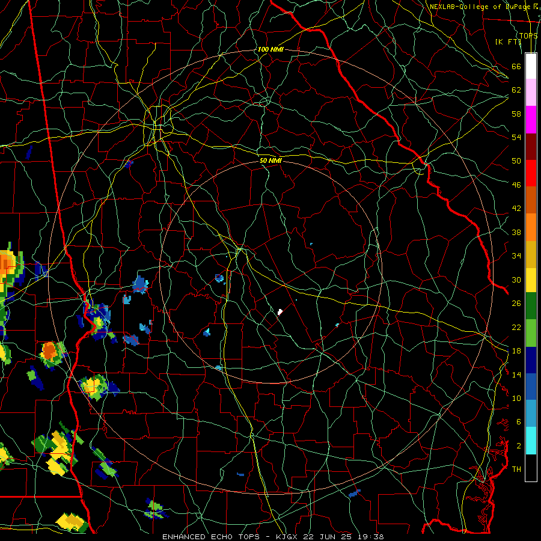Viewport: 541px width, 541px height.
Task: Click the legend value 62
Action: pos(516,90)
